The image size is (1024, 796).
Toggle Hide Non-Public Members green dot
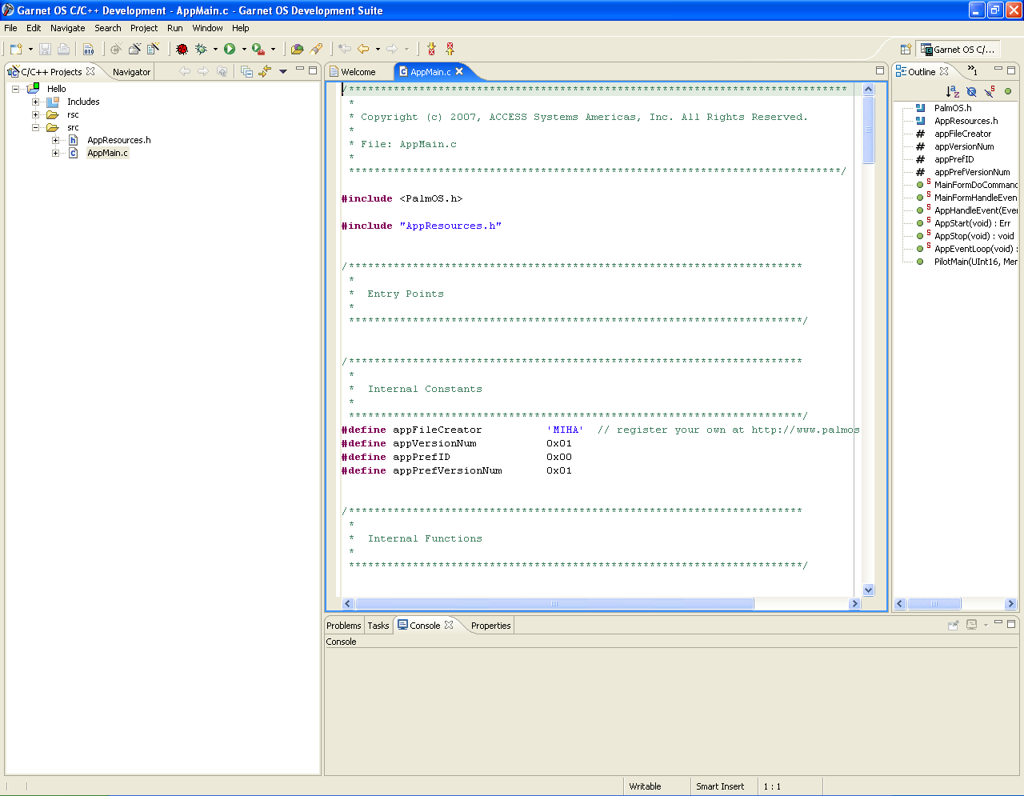click(x=1008, y=91)
